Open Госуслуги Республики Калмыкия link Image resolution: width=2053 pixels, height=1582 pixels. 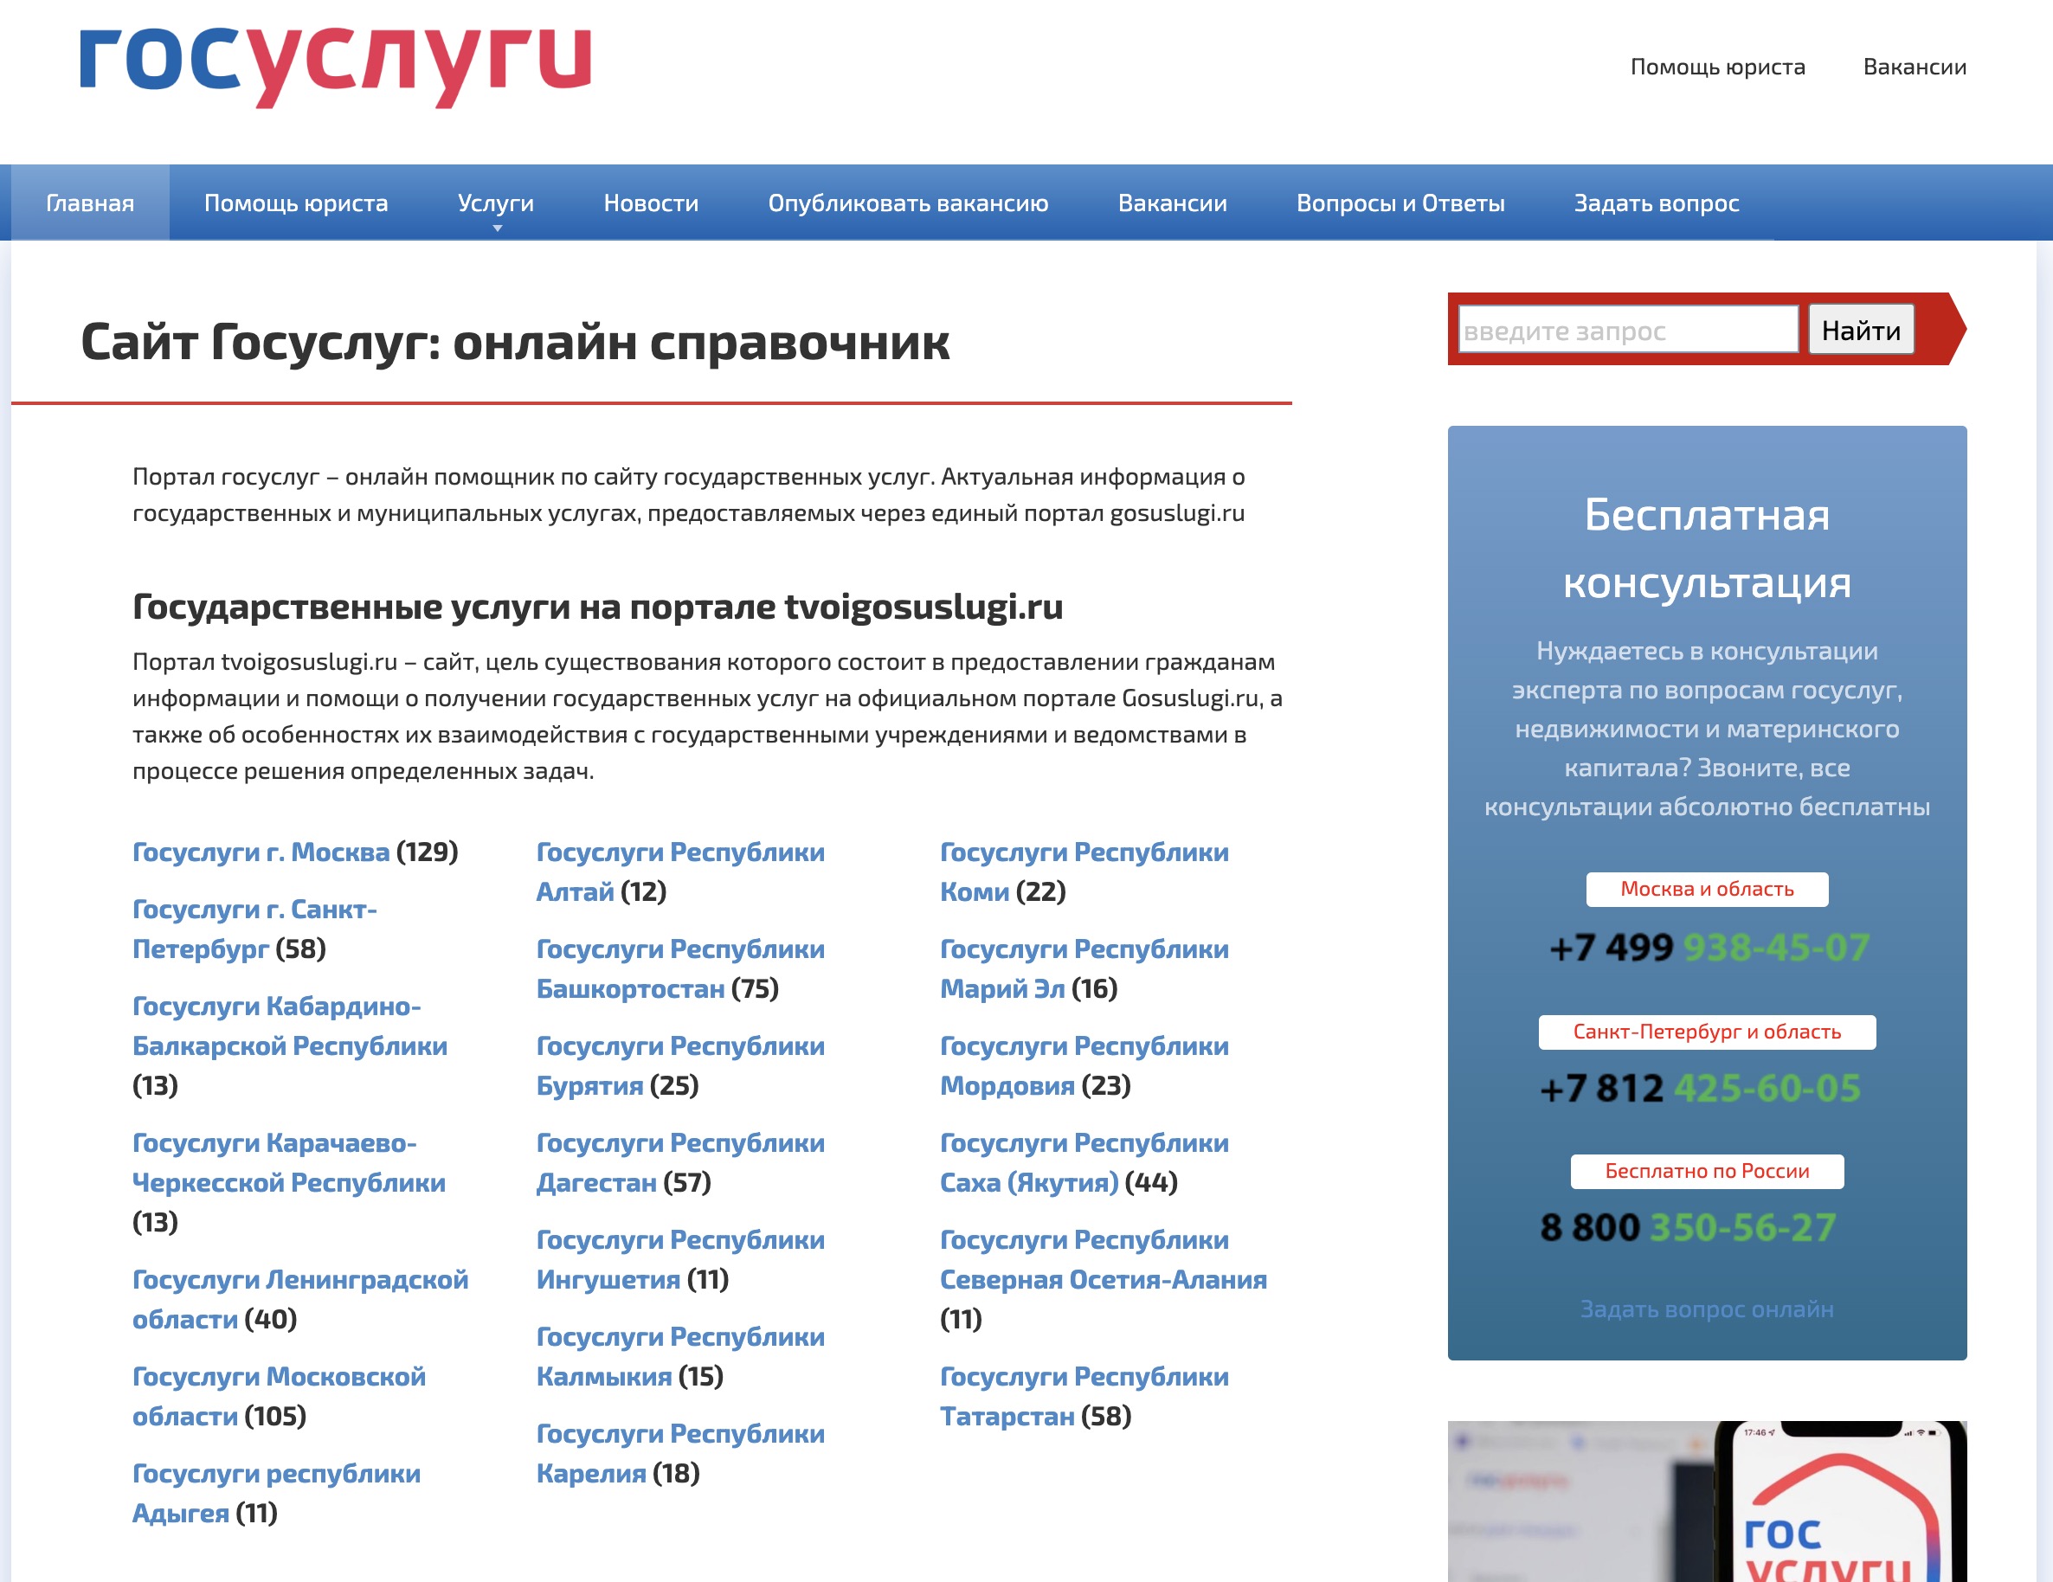tap(680, 1356)
